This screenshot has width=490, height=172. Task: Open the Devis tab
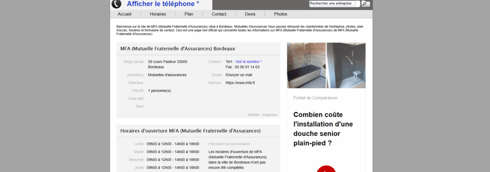[x=250, y=14]
